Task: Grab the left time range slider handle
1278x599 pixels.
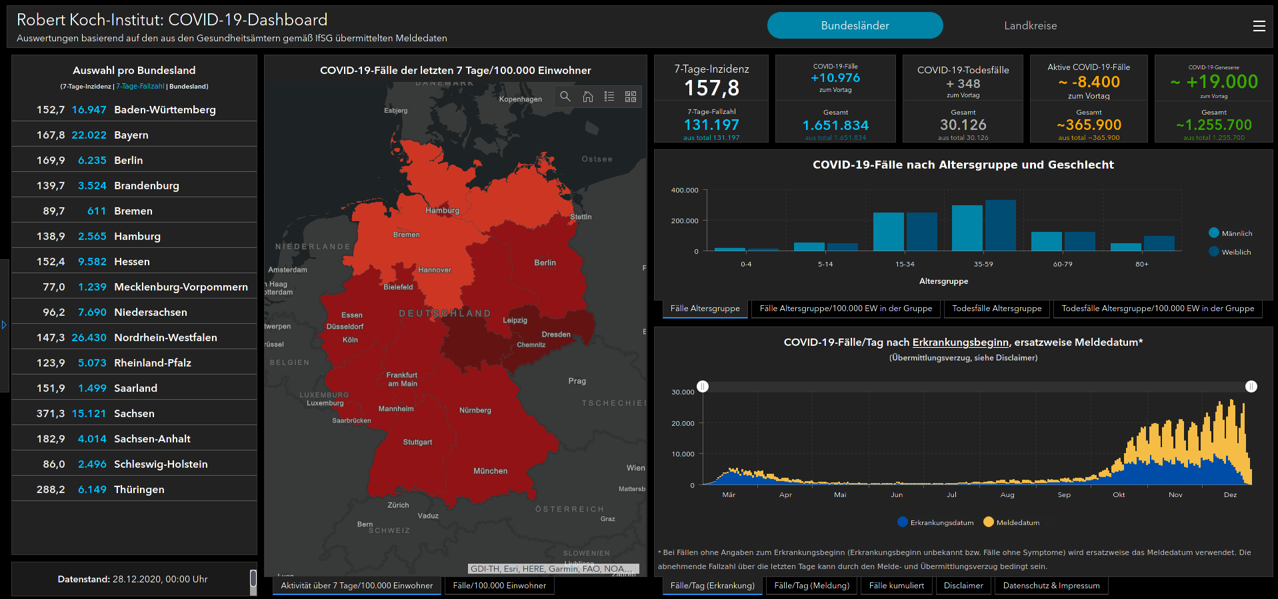Action: tap(703, 386)
